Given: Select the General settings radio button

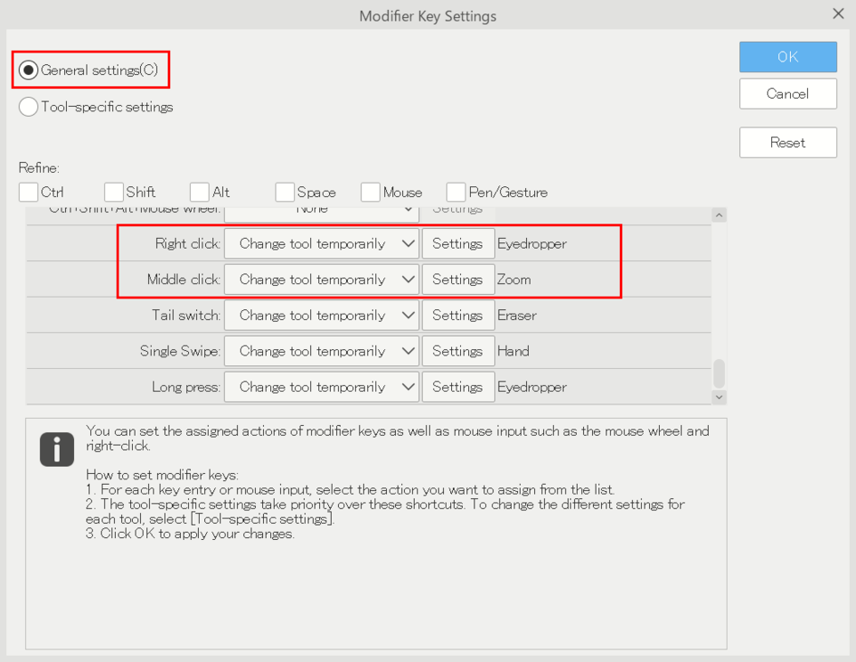Looking at the screenshot, I should (x=29, y=69).
